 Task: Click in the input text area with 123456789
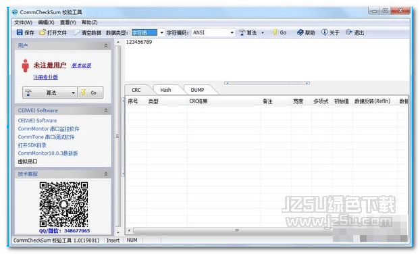[267, 60]
